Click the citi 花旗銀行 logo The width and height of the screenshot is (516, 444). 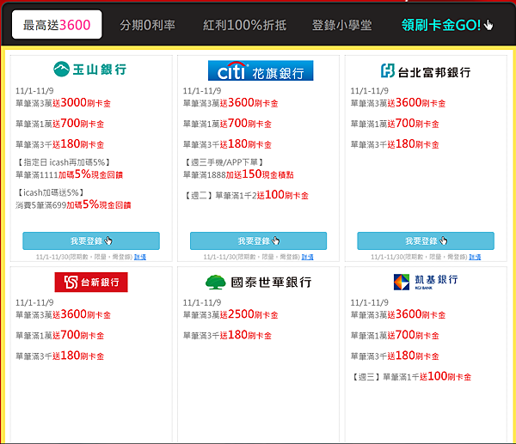261,70
